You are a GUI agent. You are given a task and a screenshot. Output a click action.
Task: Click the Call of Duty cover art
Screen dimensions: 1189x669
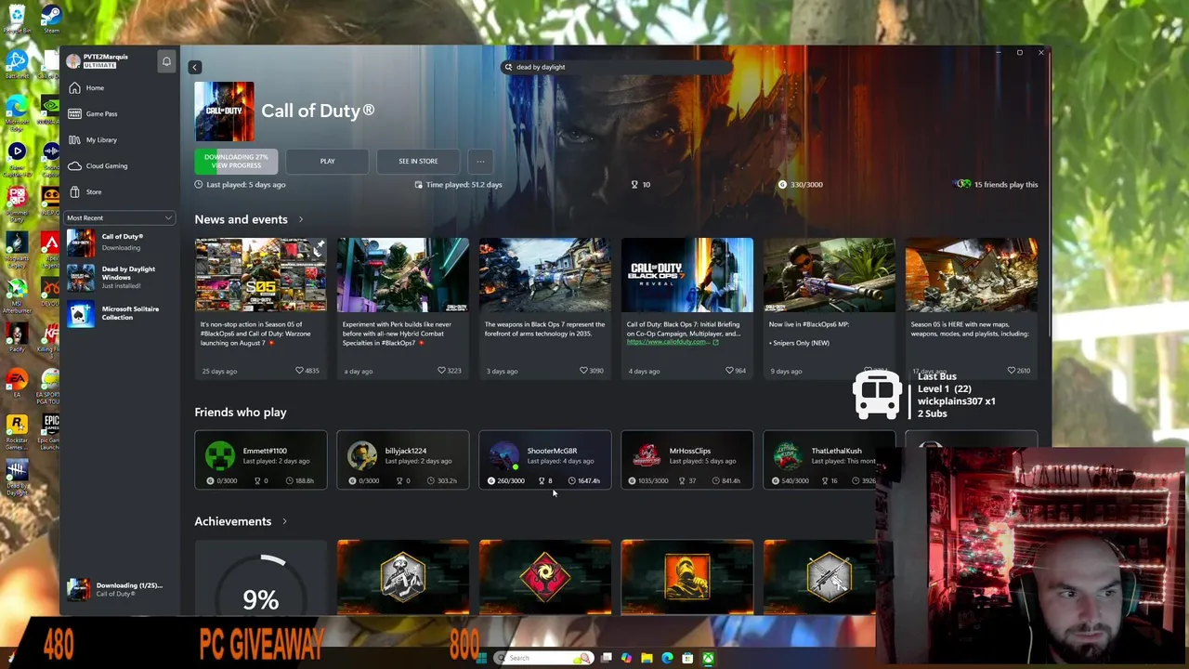[x=224, y=111]
